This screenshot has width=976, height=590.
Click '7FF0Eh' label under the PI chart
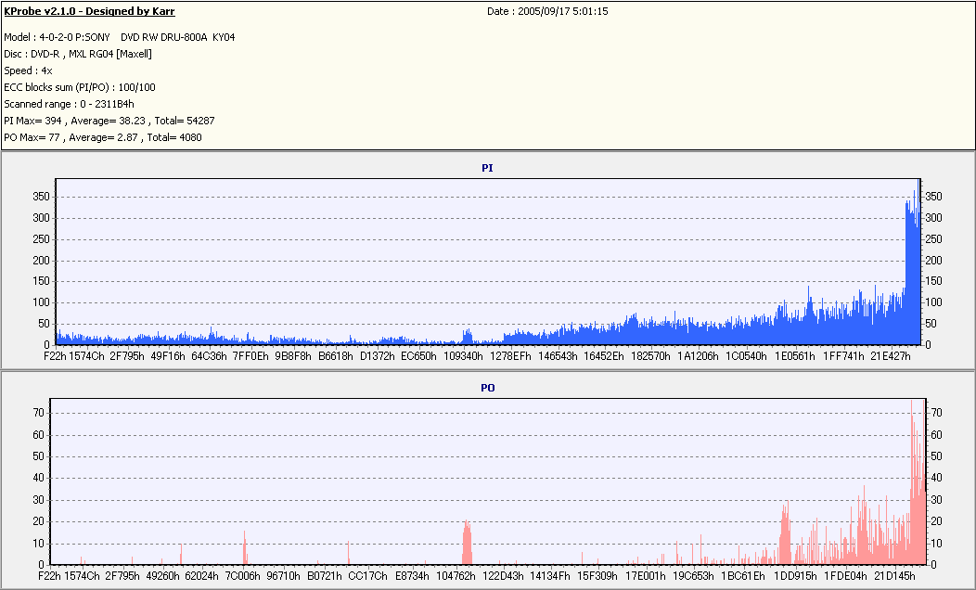[x=250, y=356]
